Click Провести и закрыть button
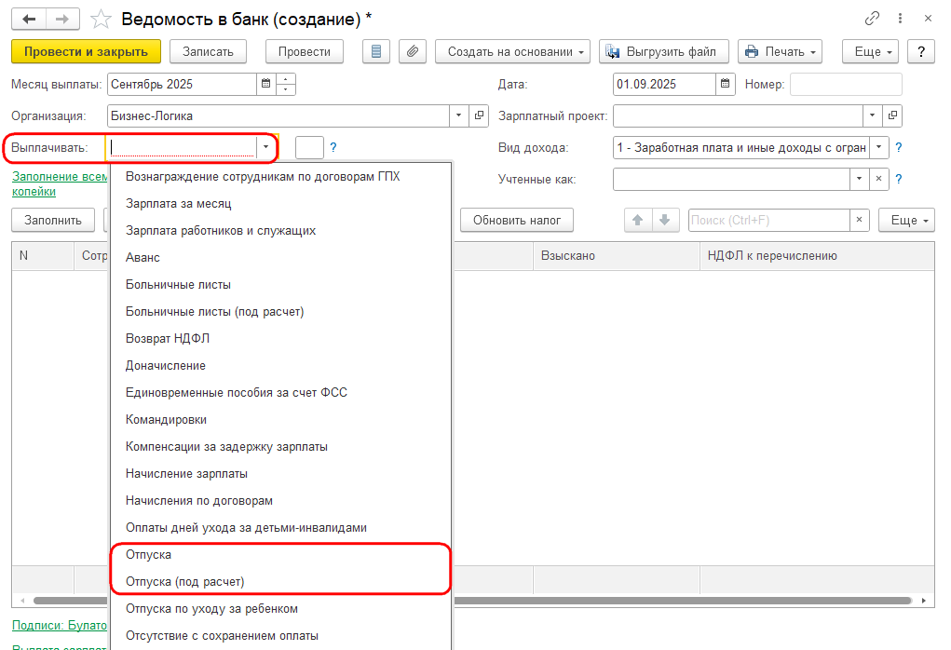 click(86, 51)
